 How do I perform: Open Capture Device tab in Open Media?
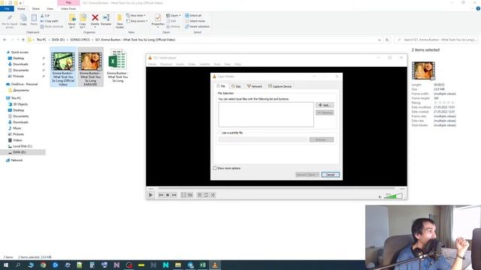pos(280,86)
